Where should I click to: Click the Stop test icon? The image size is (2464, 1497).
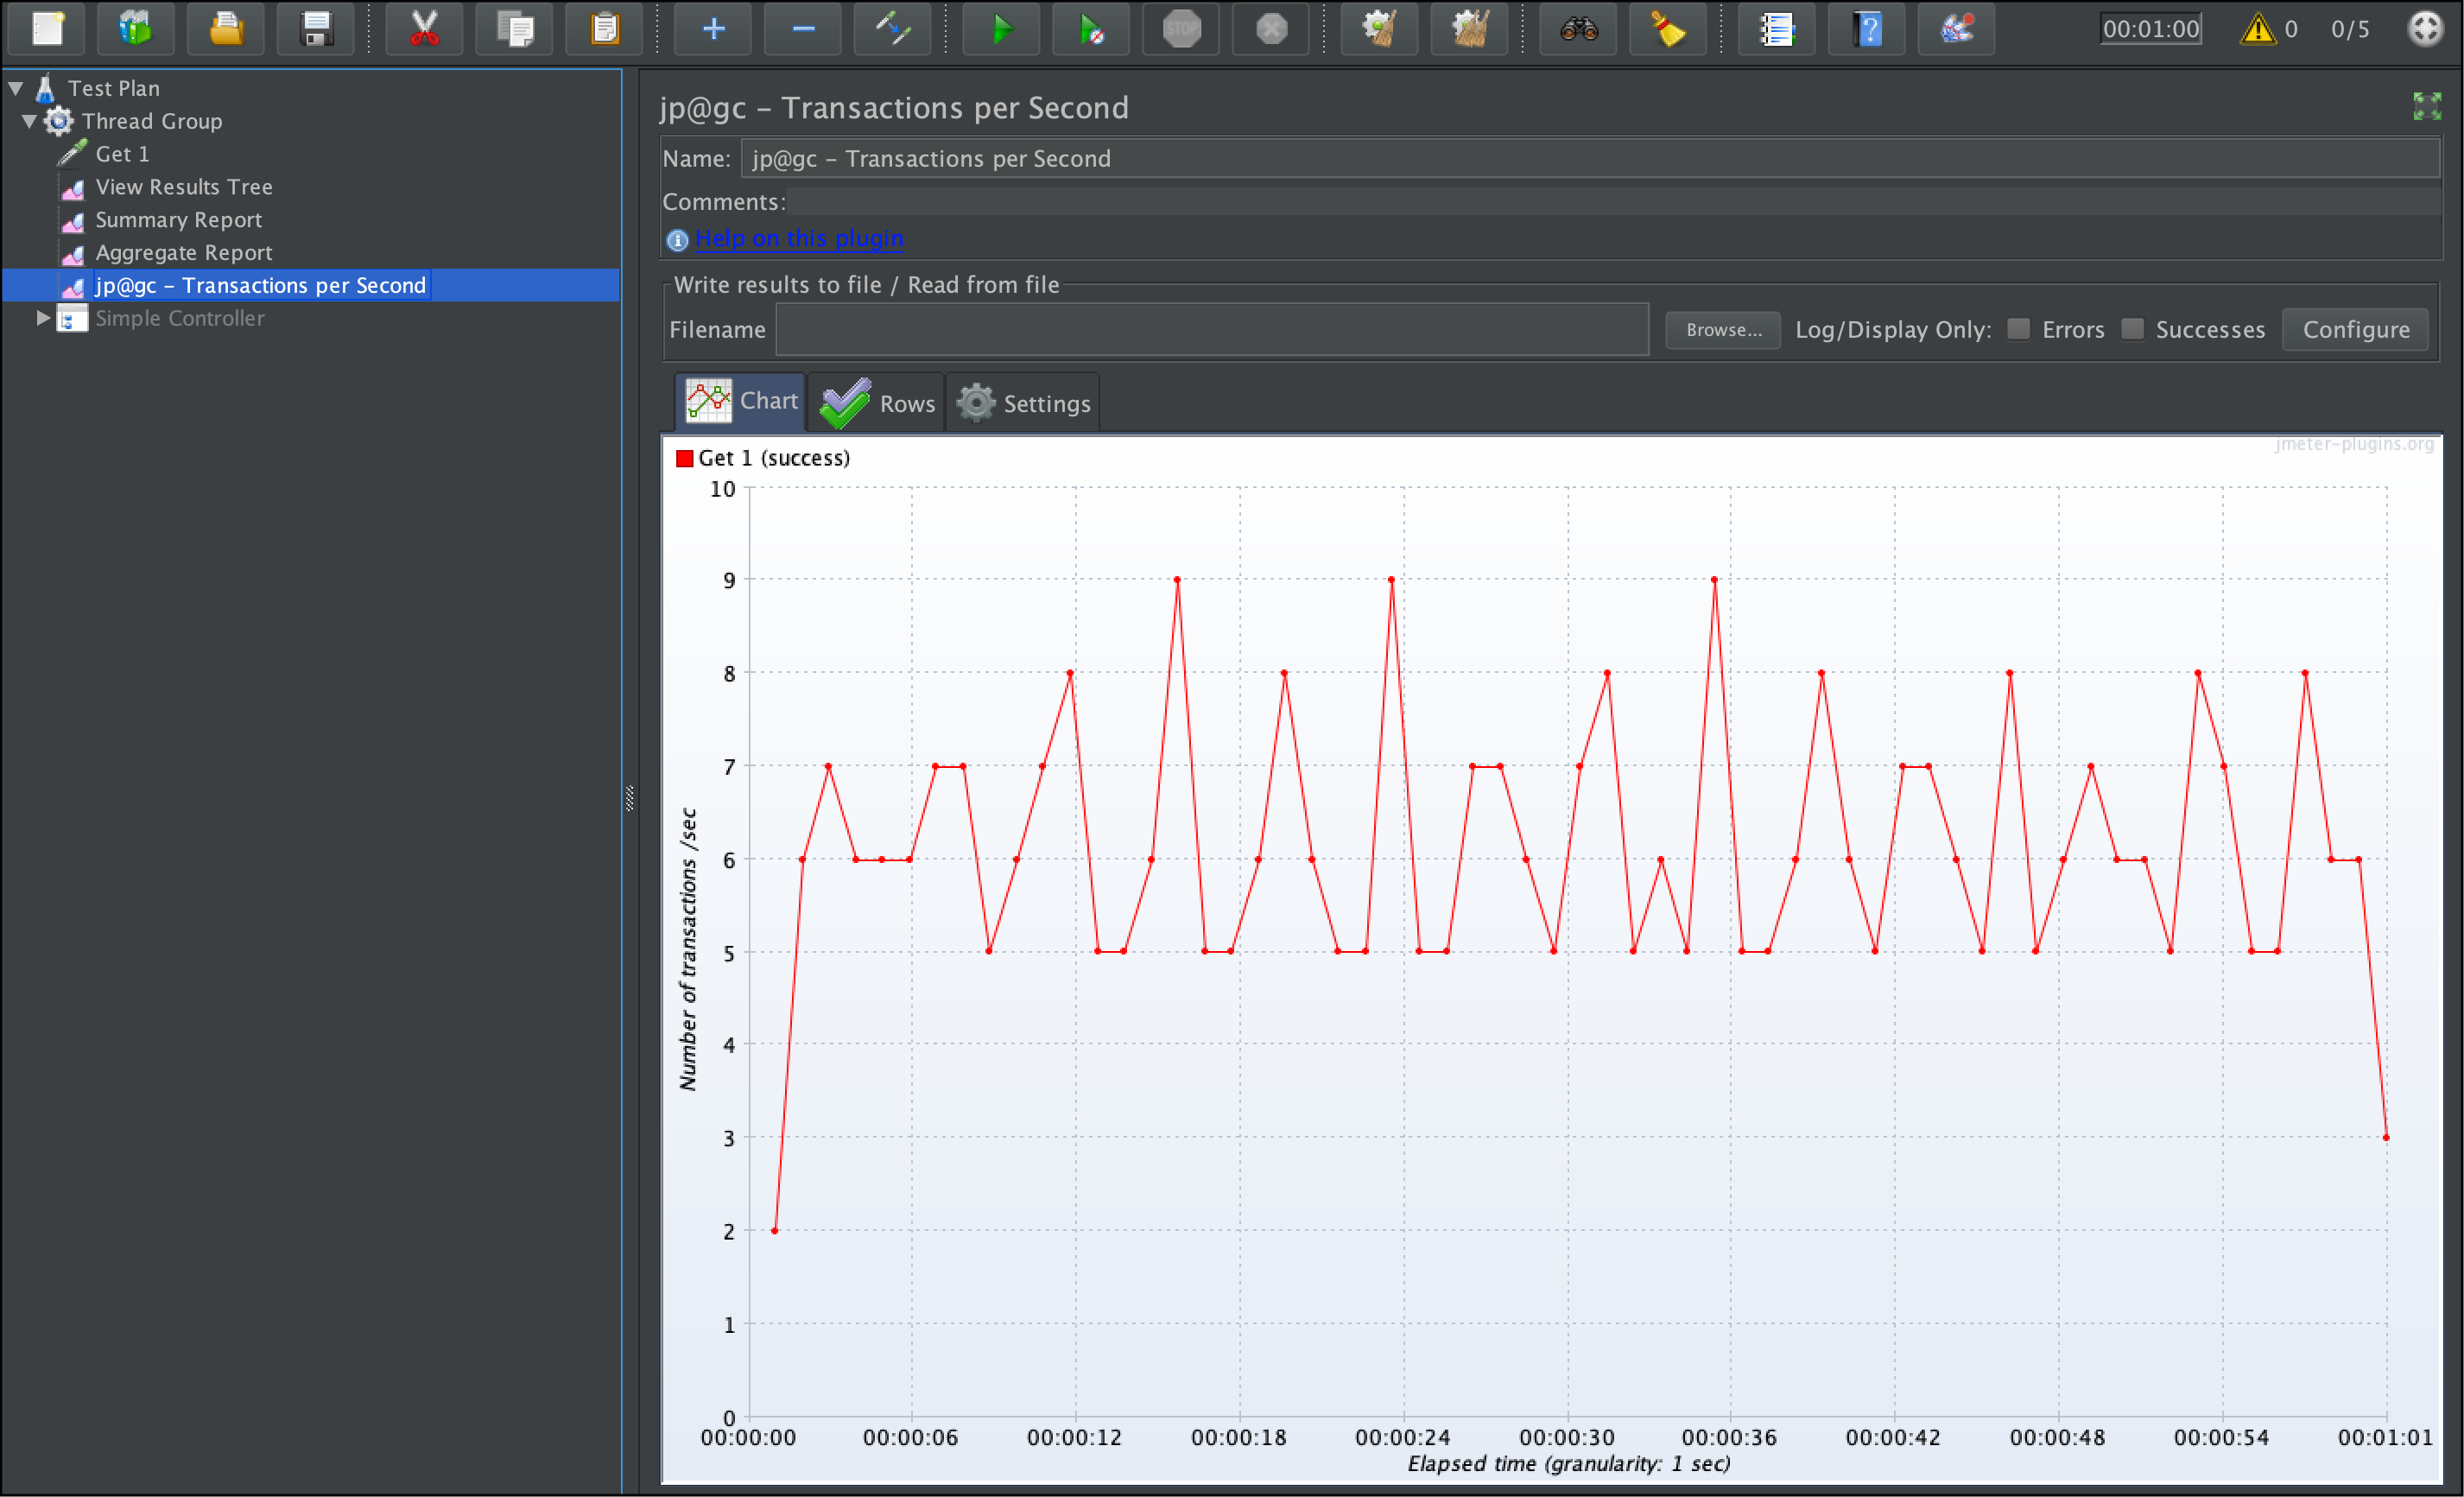[1181, 29]
